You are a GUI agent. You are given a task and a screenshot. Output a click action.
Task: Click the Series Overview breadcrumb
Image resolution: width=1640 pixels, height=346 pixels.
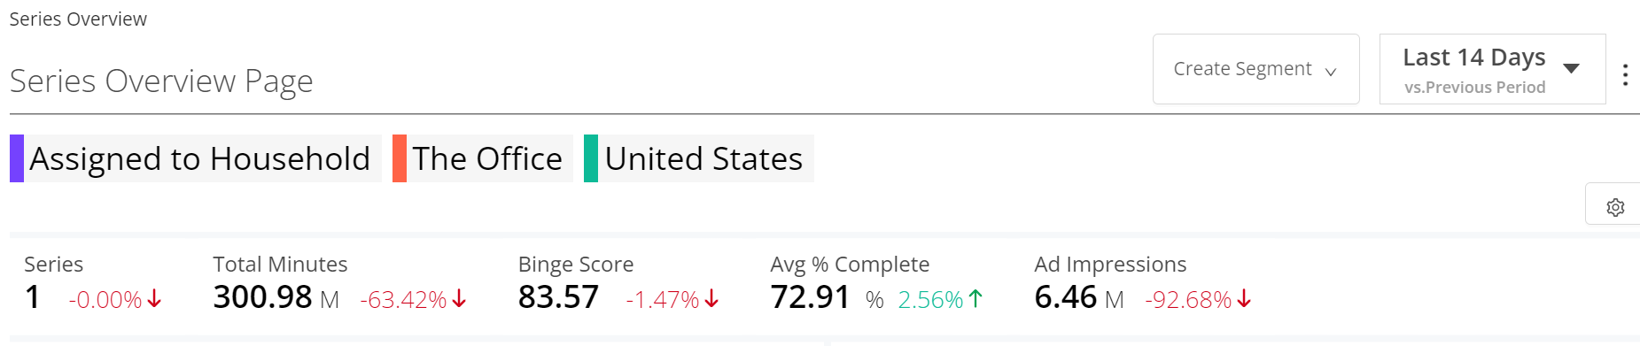point(78,19)
